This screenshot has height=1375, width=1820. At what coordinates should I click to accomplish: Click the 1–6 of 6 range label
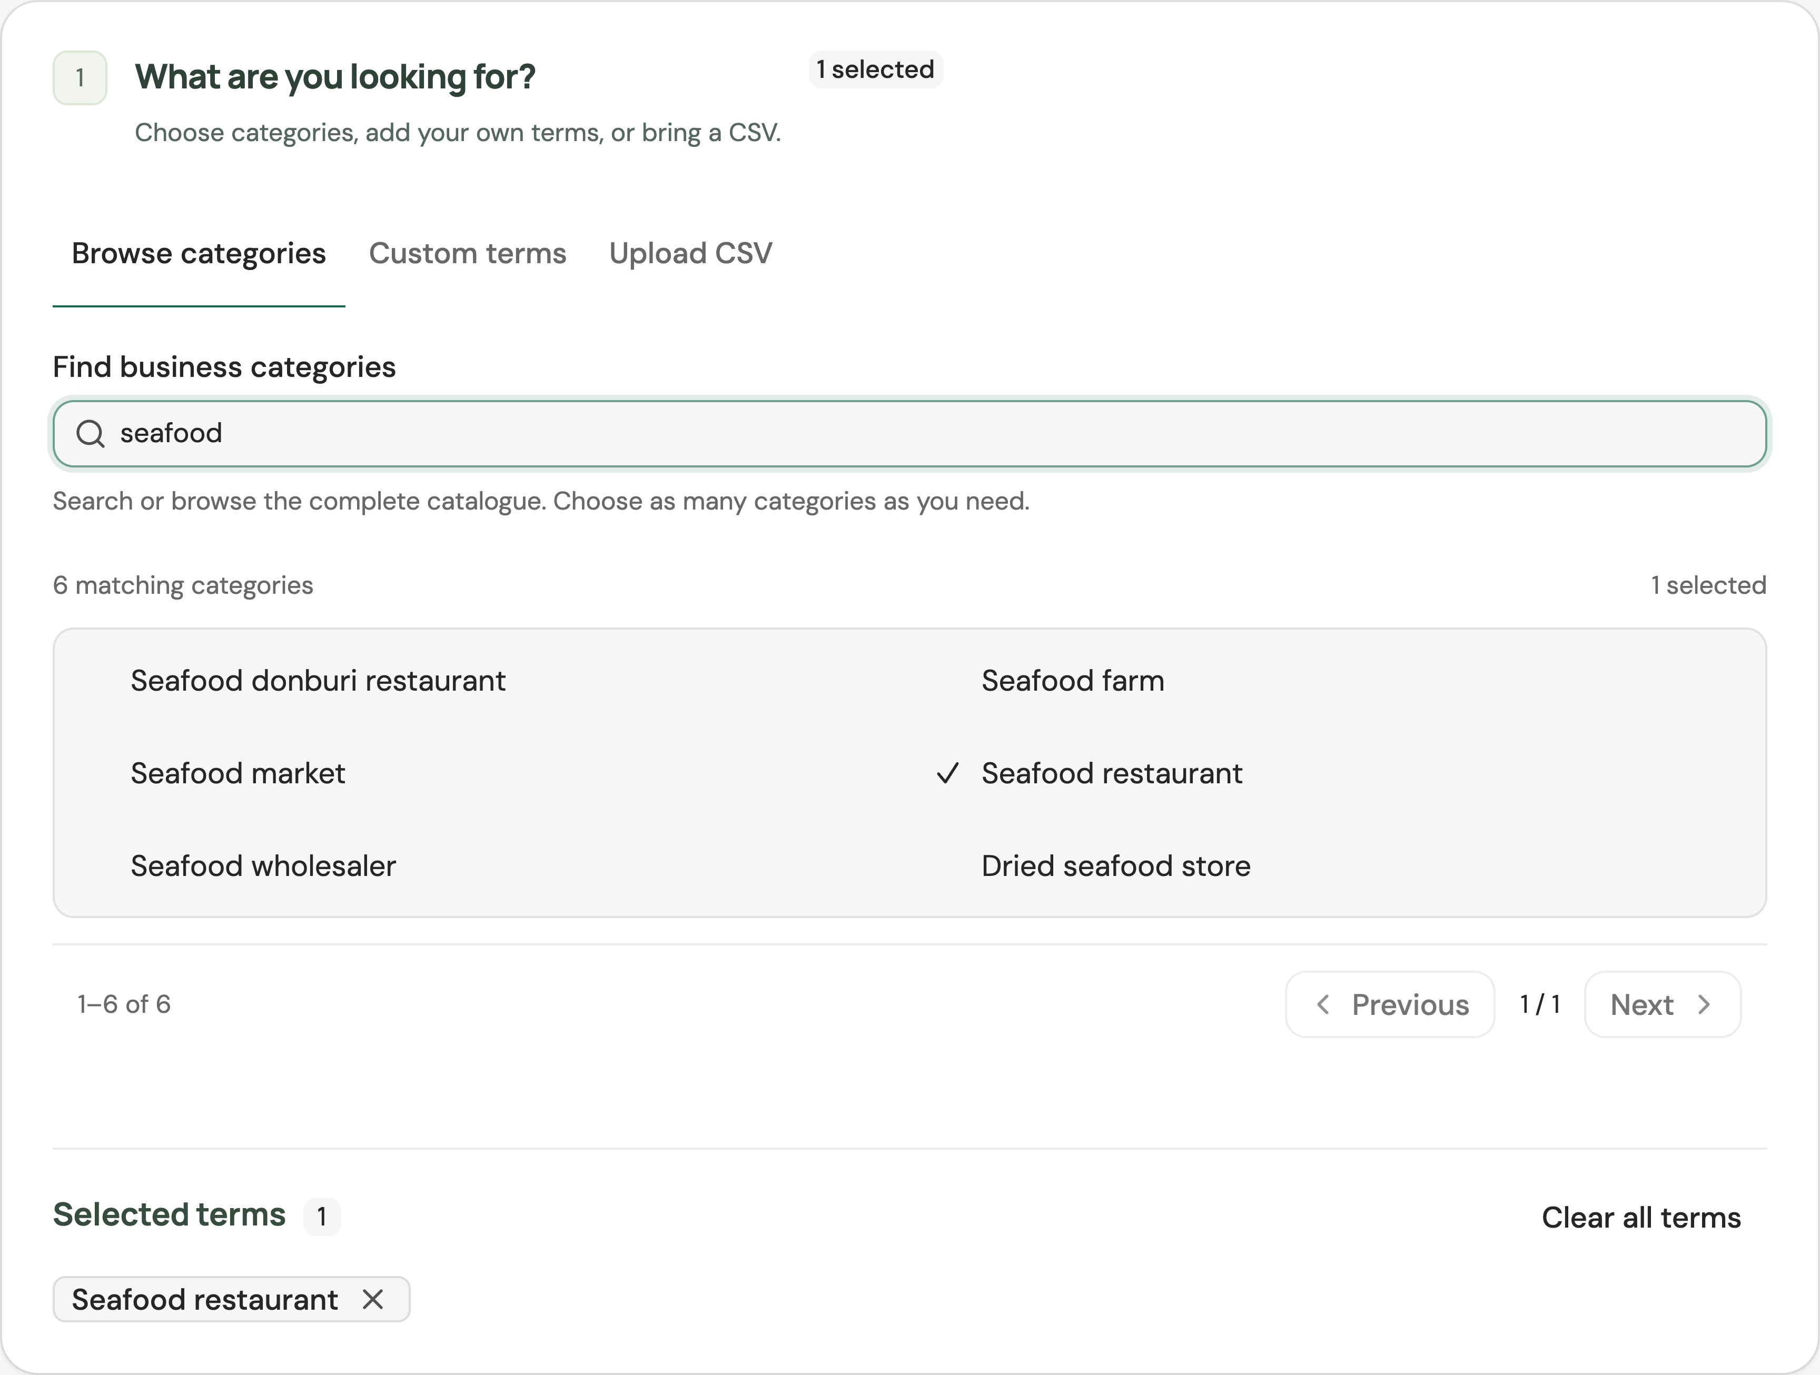pyautogui.click(x=124, y=1004)
